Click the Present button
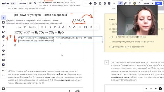 (147, 3)
